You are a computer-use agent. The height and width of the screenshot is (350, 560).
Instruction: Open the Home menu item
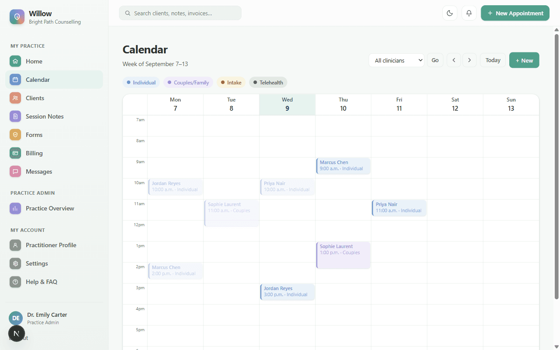[54, 61]
